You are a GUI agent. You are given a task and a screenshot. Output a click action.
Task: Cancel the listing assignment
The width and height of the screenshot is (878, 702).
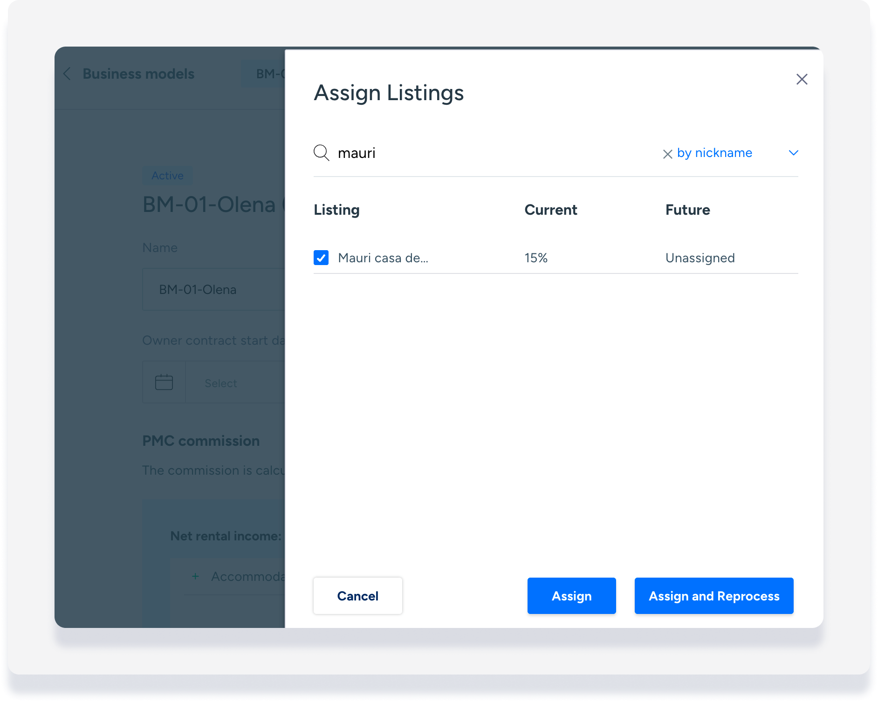point(357,596)
